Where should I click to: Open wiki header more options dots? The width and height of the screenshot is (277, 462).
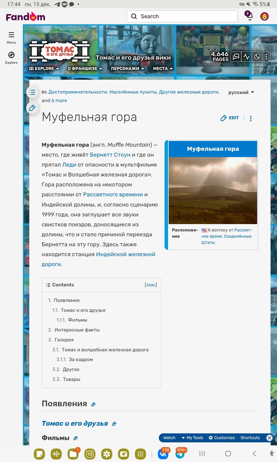(x=266, y=57)
